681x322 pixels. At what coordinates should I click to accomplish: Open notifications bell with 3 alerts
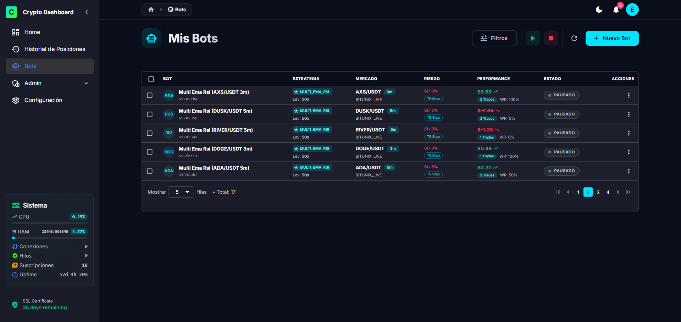pyautogui.click(x=616, y=10)
